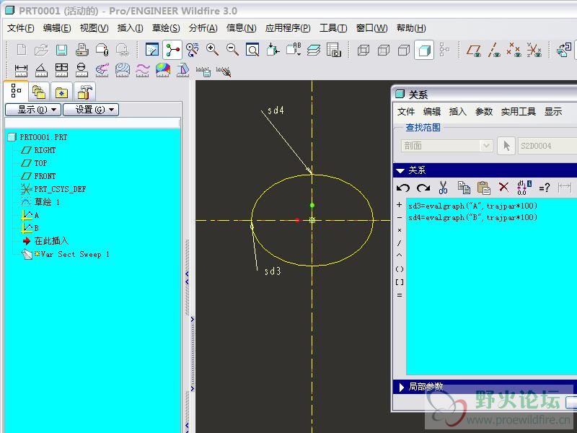This screenshot has height=433, width=577.
Task: Click the Shaded curvature analysis icon
Action: tap(163, 70)
